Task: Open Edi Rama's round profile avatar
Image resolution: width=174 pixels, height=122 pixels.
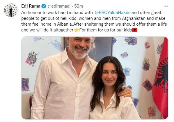Action: pyautogui.click(x=11, y=10)
